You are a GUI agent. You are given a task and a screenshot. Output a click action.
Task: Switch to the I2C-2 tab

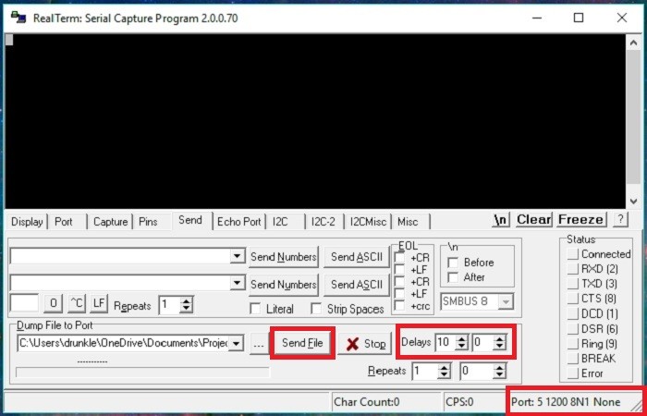pos(323,222)
